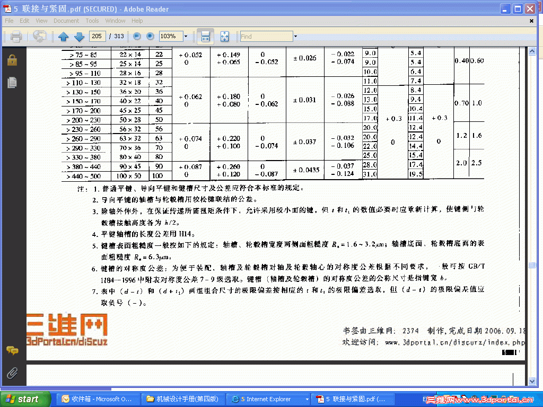Toggle the Fit Width view mode
This screenshot has width=543, height=407.
tap(206, 37)
